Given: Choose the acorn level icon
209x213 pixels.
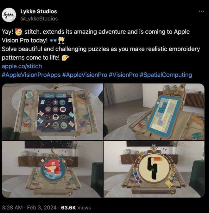Looking at the screenshot, I should tap(56, 116).
